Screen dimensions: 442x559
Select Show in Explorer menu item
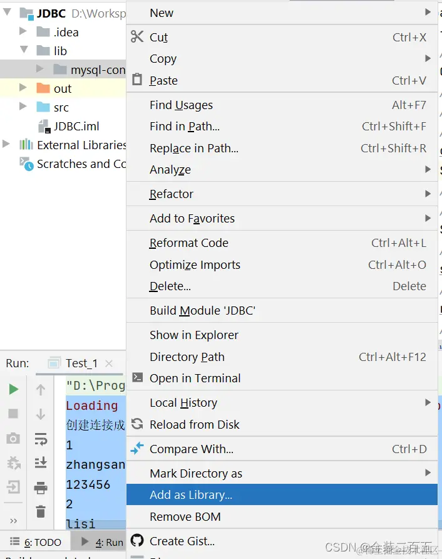pos(282,335)
